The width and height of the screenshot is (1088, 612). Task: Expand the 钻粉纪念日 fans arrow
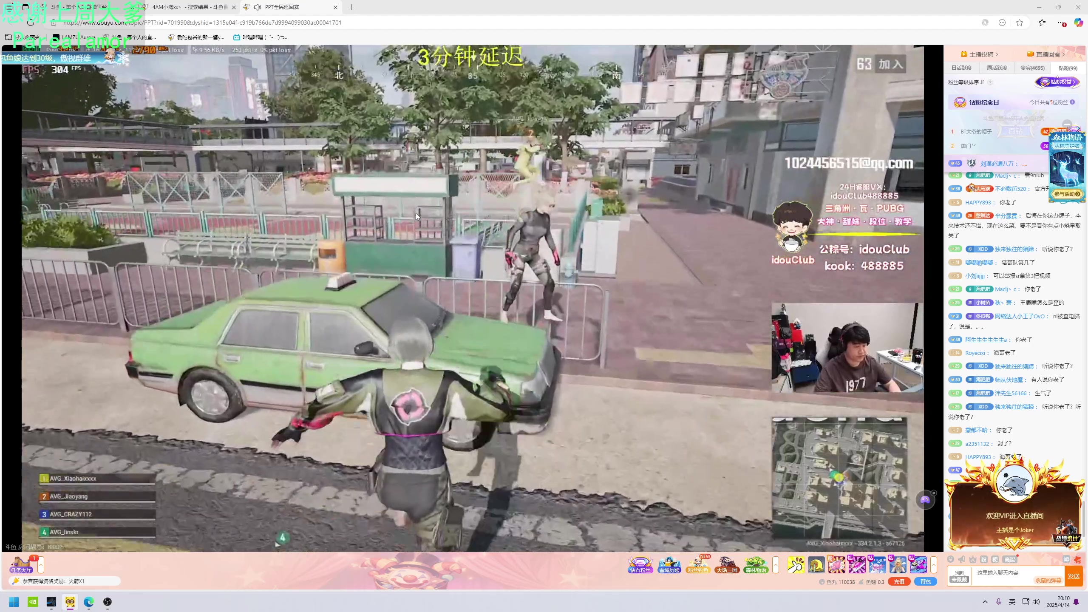pos(1072,102)
